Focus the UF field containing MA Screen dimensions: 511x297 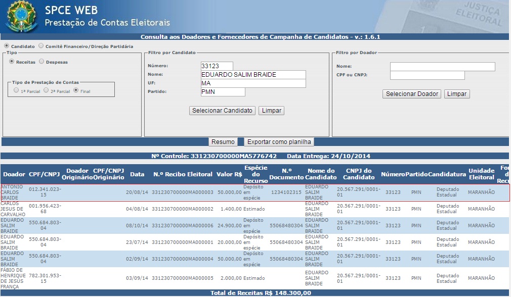[x=253, y=83]
